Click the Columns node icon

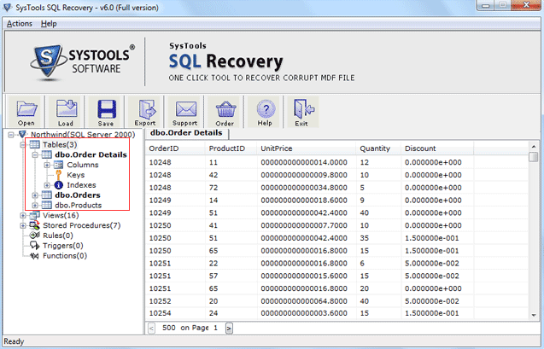click(x=59, y=165)
